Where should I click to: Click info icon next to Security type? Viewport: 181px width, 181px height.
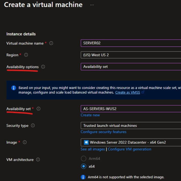33,125
